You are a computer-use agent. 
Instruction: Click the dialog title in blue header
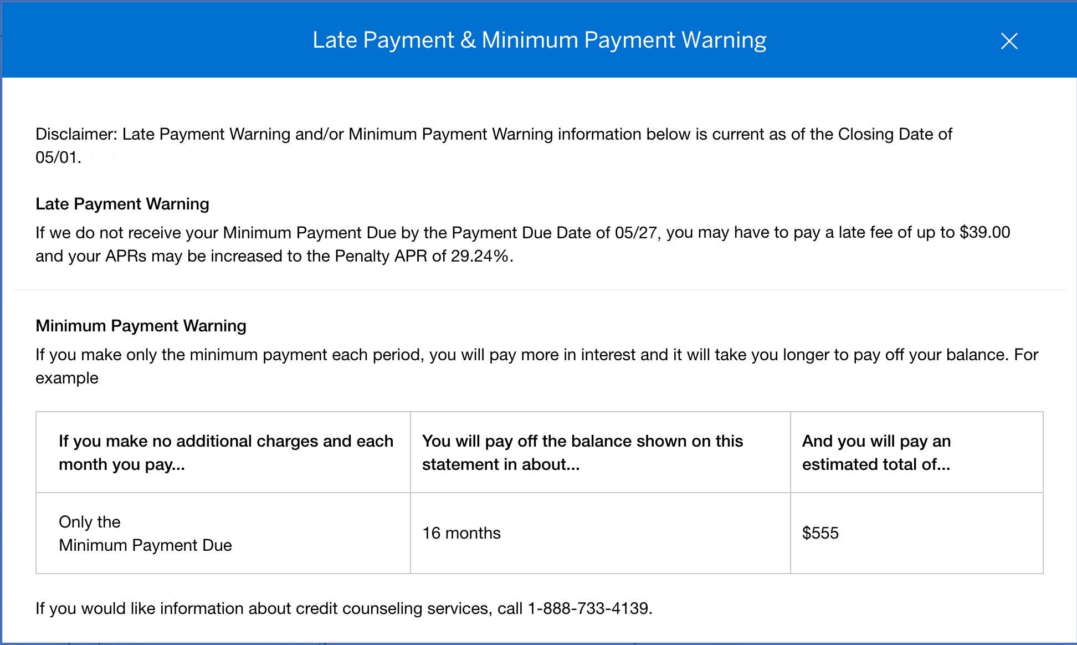pos(539,40)
